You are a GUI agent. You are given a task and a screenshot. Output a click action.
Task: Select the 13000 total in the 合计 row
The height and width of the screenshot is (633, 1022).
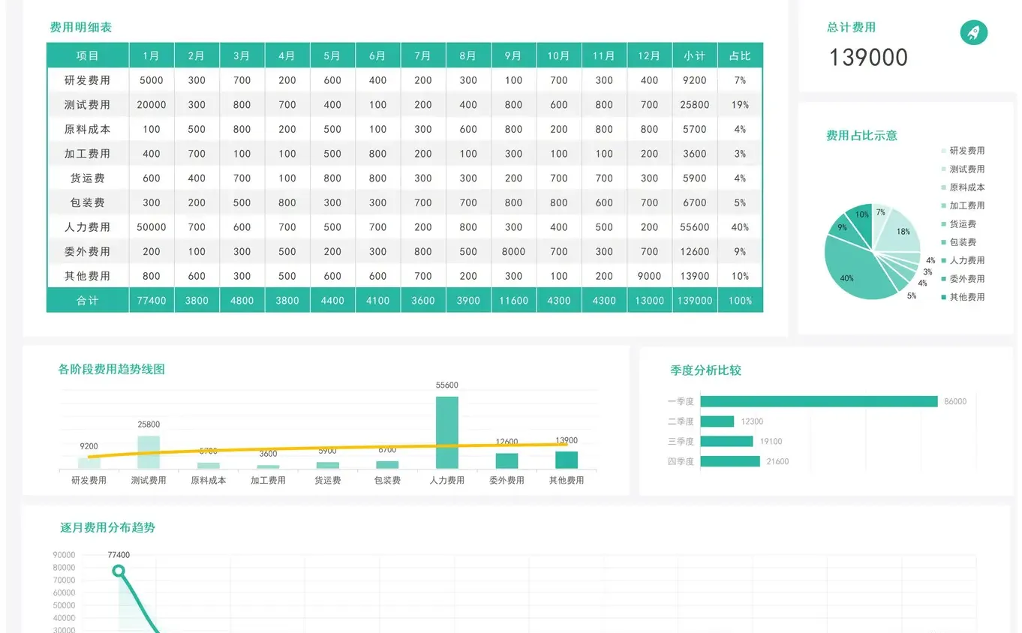click(x=649, y=301)
